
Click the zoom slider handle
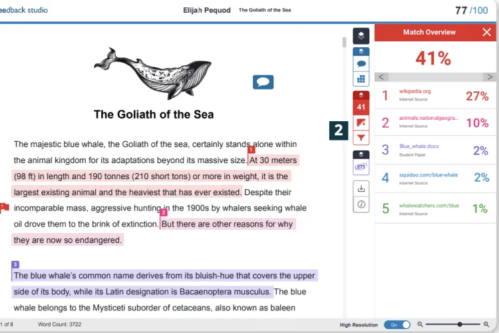(x=460, y=324)
